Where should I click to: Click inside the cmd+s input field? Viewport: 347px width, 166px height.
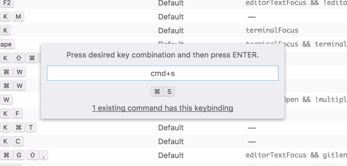click(x=163, y=73)
